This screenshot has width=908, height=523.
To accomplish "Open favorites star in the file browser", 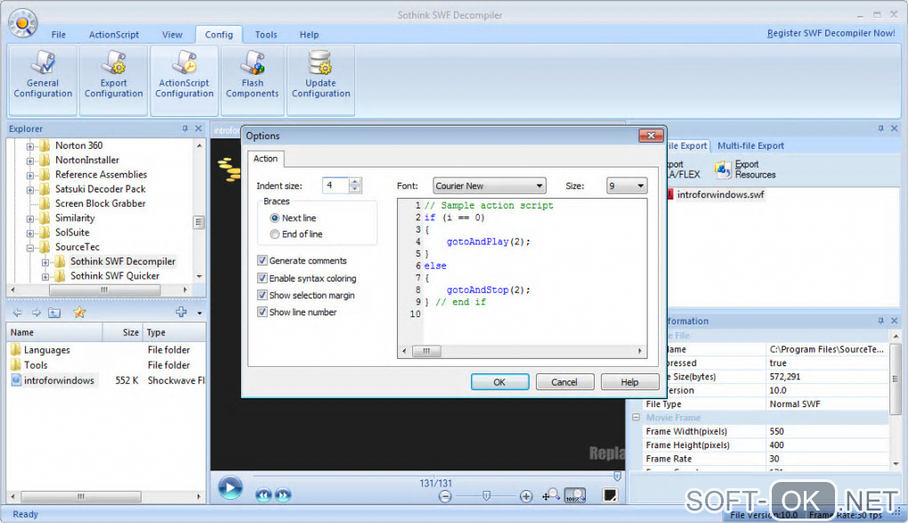I will pos(79,313).
